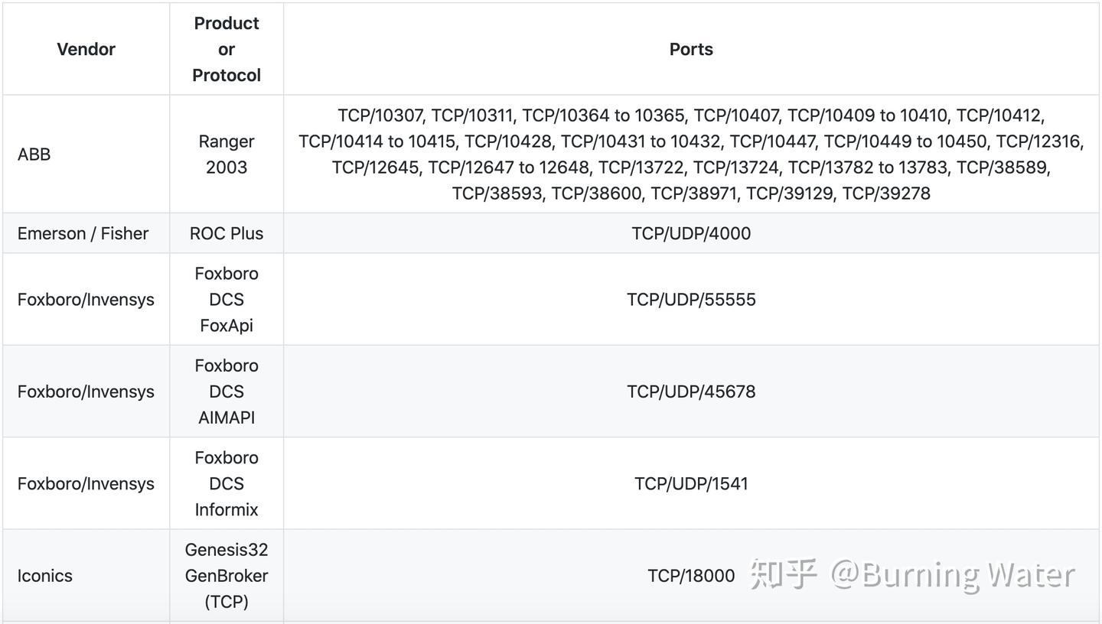Viewport: 1102px width, 624px height.
Task: Select the ABB vendor cell
Action: [86, 154]
